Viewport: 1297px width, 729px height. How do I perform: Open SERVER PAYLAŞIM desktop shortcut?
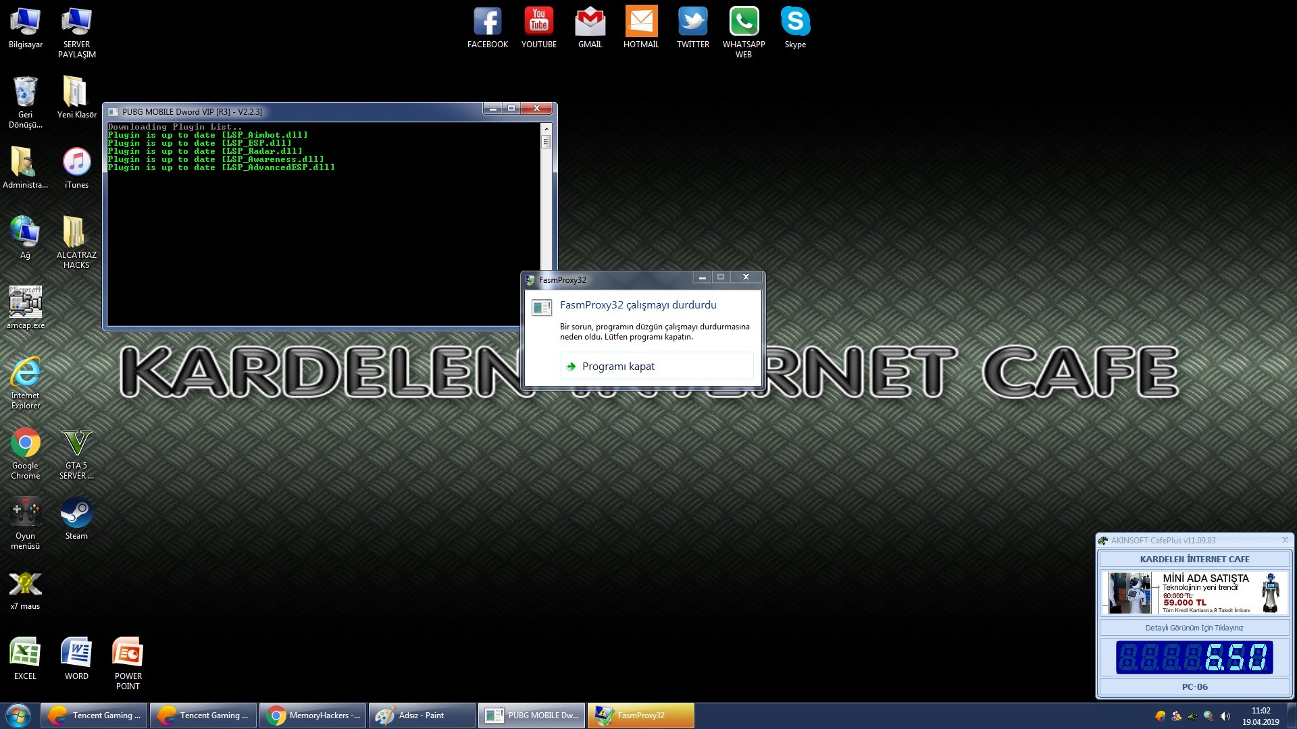point(76,33)
